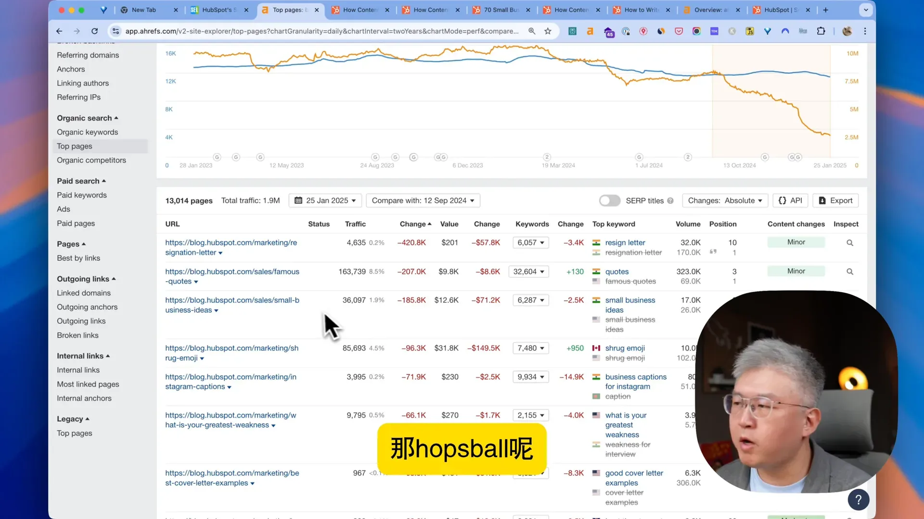Screen dimensions: 924x519
Task: Expand the 9,934 keywords dropdown
Action: [x=531, y=377]
